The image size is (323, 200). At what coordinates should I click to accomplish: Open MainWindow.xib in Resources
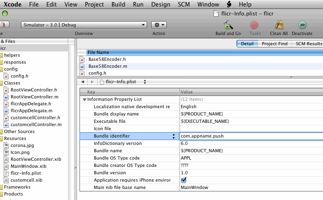(x=28, y=167)
